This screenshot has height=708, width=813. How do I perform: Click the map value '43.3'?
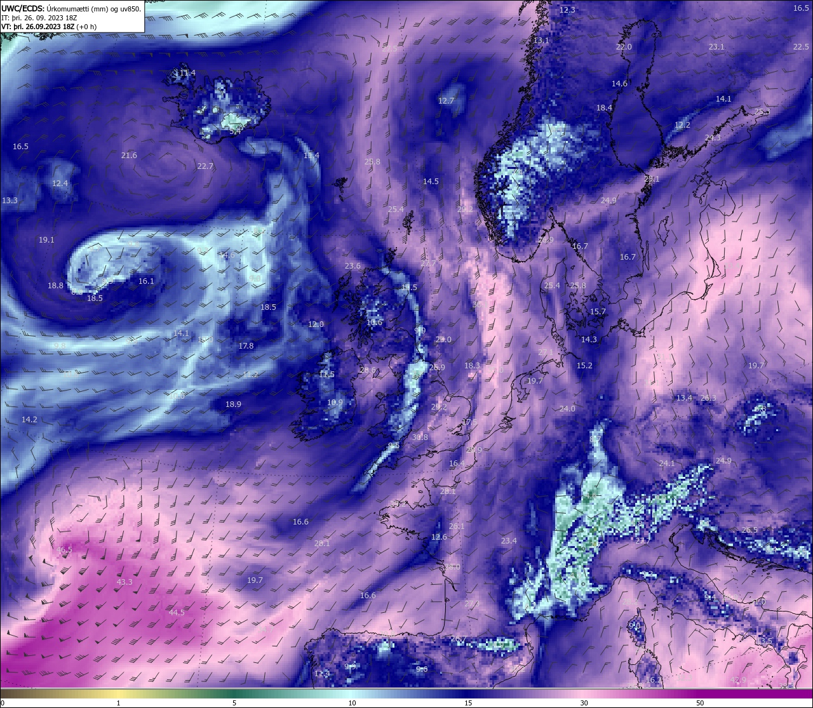124,582
